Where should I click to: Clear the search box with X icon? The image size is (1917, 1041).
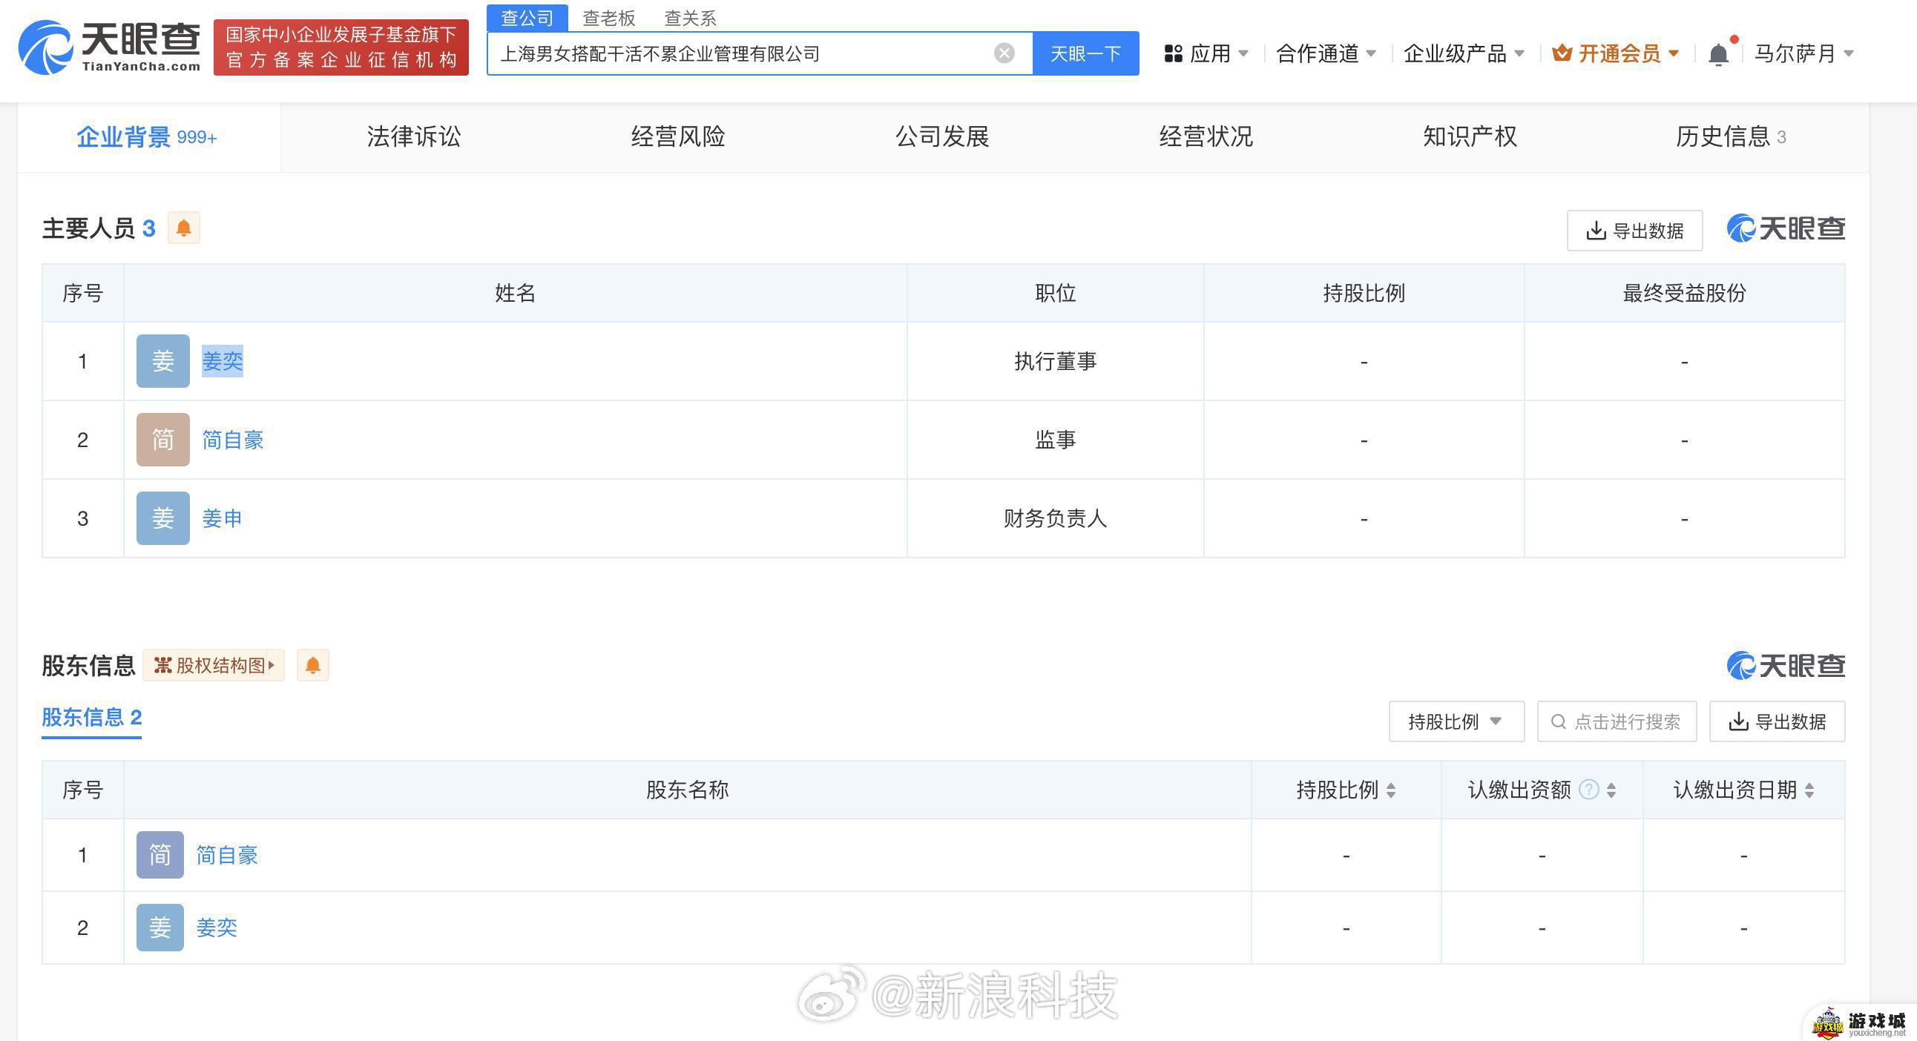click(x=1004, y=53)
